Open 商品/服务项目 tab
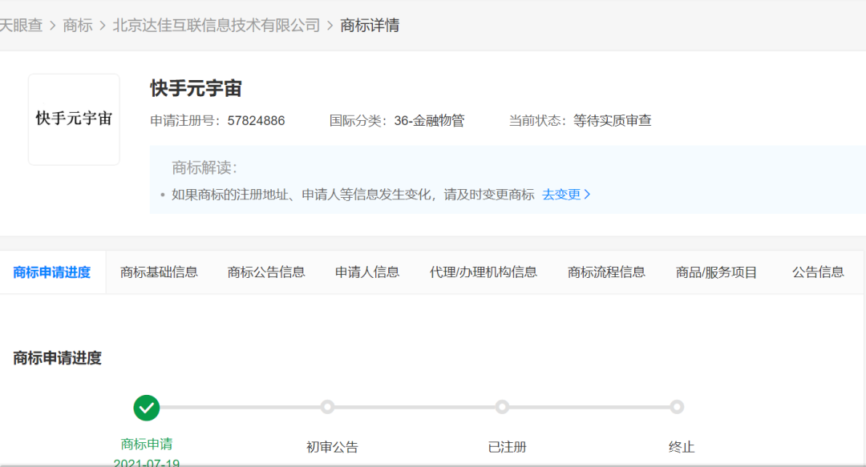This screenshot has width=866, height=467. (716, 272)
